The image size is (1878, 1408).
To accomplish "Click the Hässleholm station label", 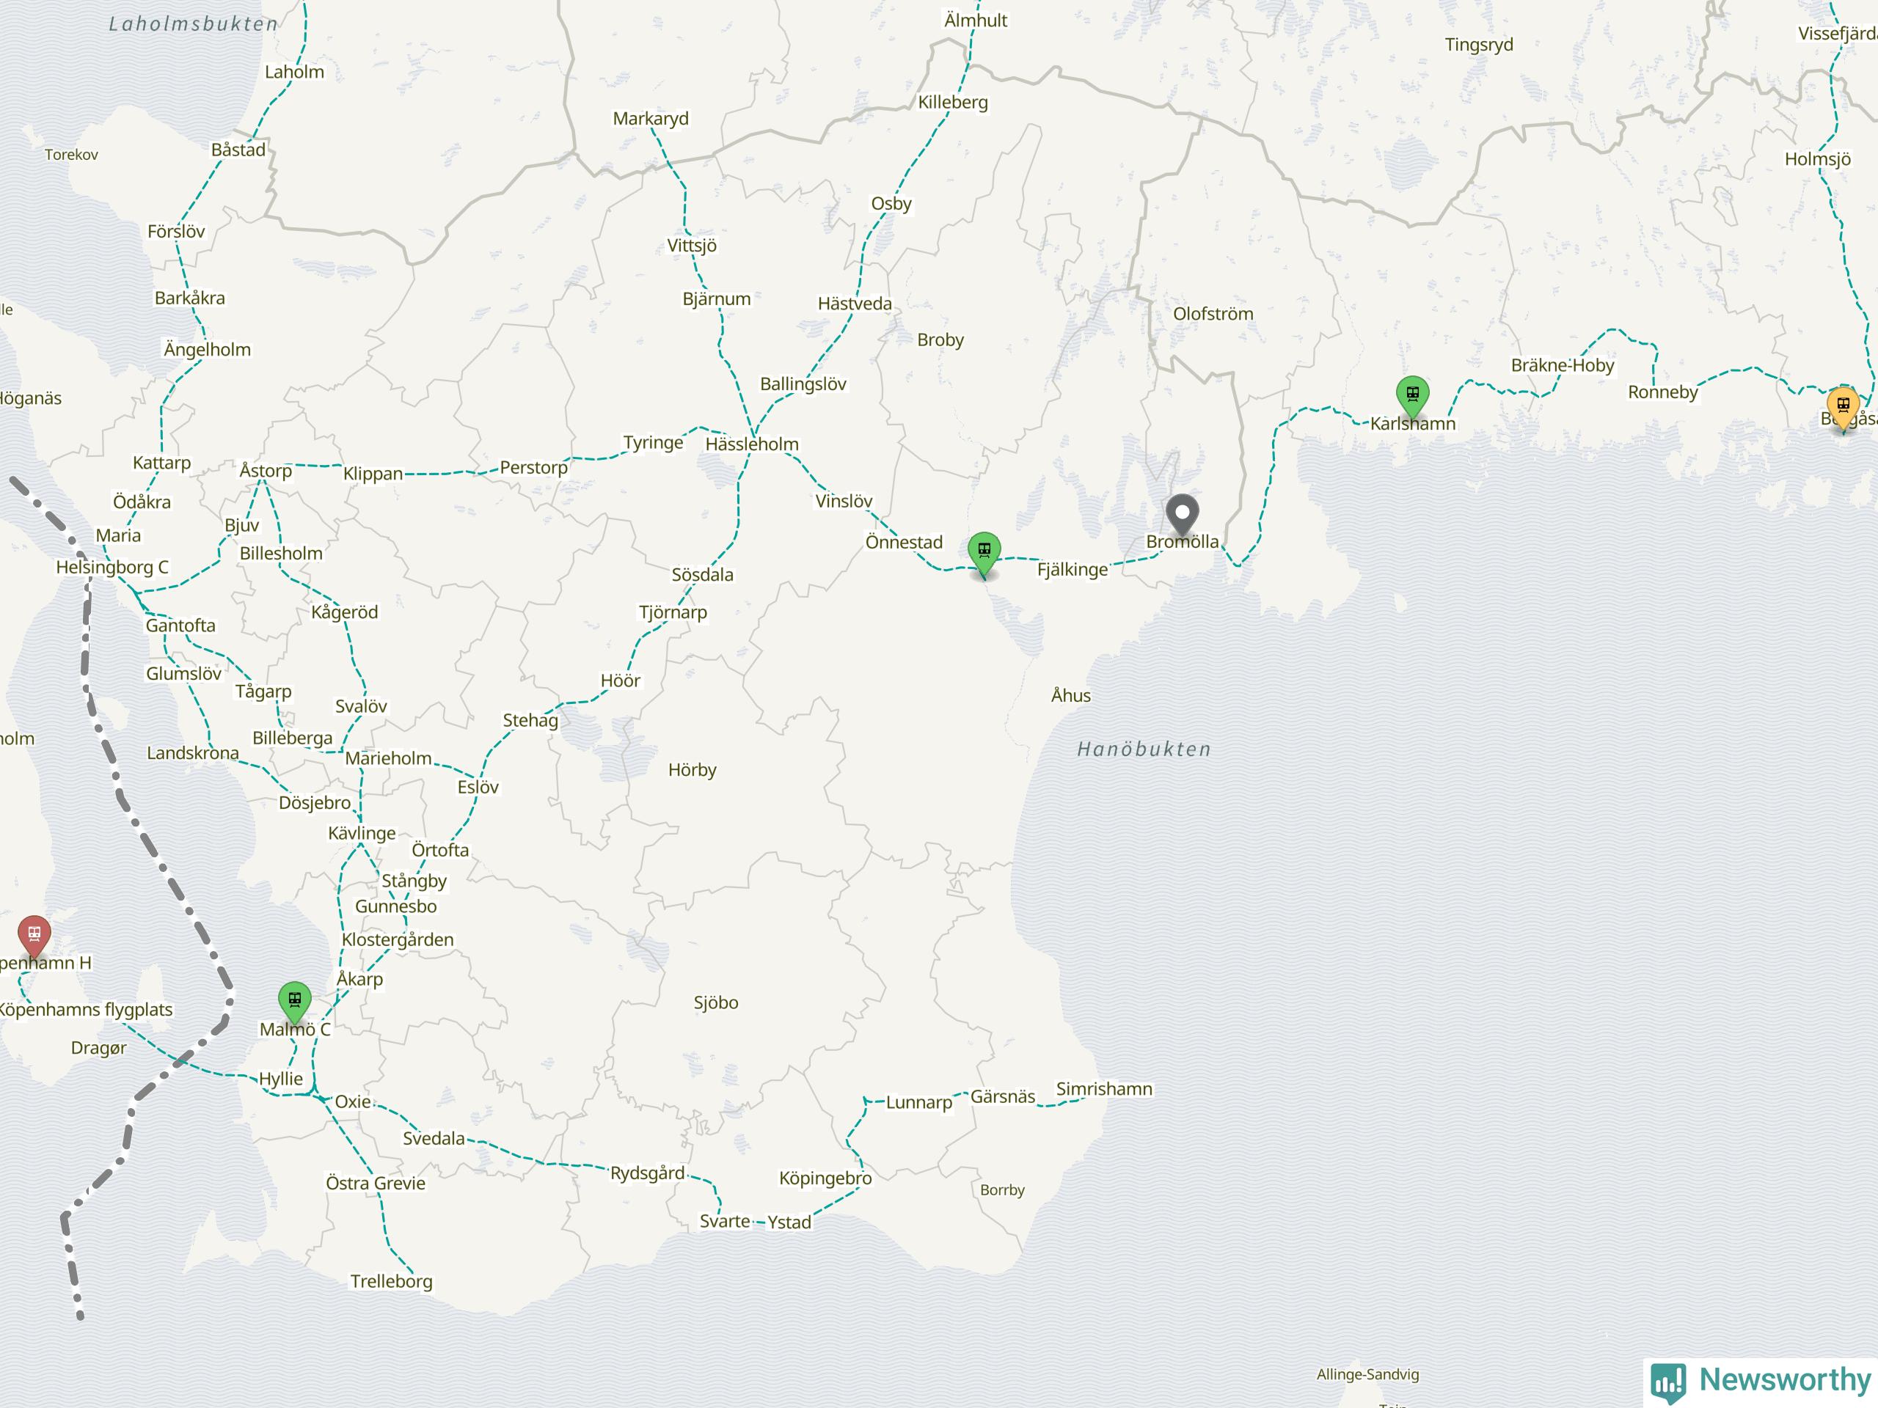I will pos(752,444).
